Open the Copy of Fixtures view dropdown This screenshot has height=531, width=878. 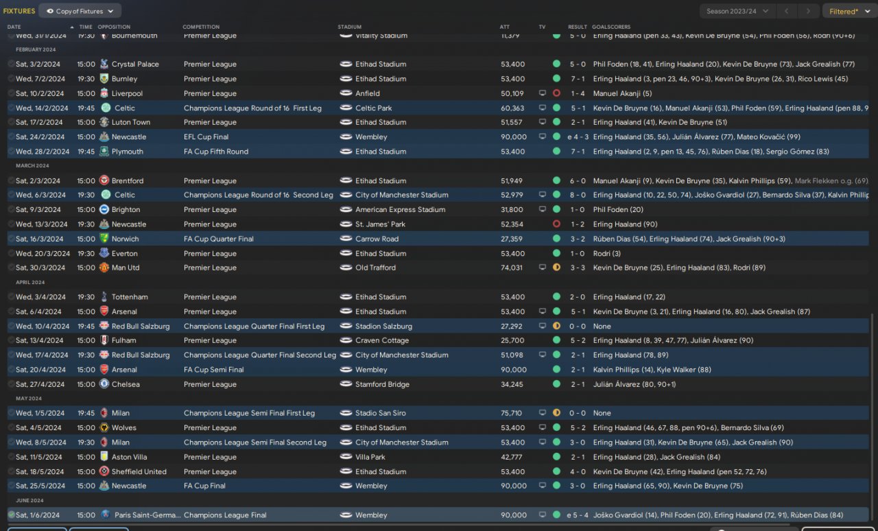[80, 11]
